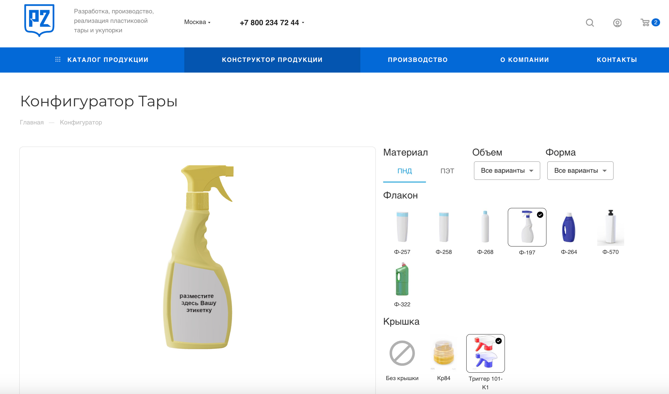Select the Триггер 101-К1 trigger cap
Image resolution: width=669 pixels, height=394 pixels.
pyautogui.click(x=486, y=353)
